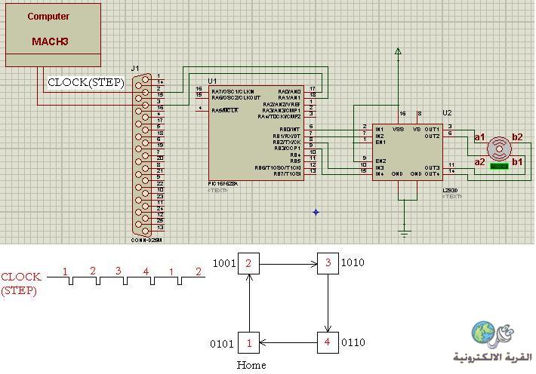Click the EN2 pin label on U2
Screen dimensions: 536x374
coord(380,161)
